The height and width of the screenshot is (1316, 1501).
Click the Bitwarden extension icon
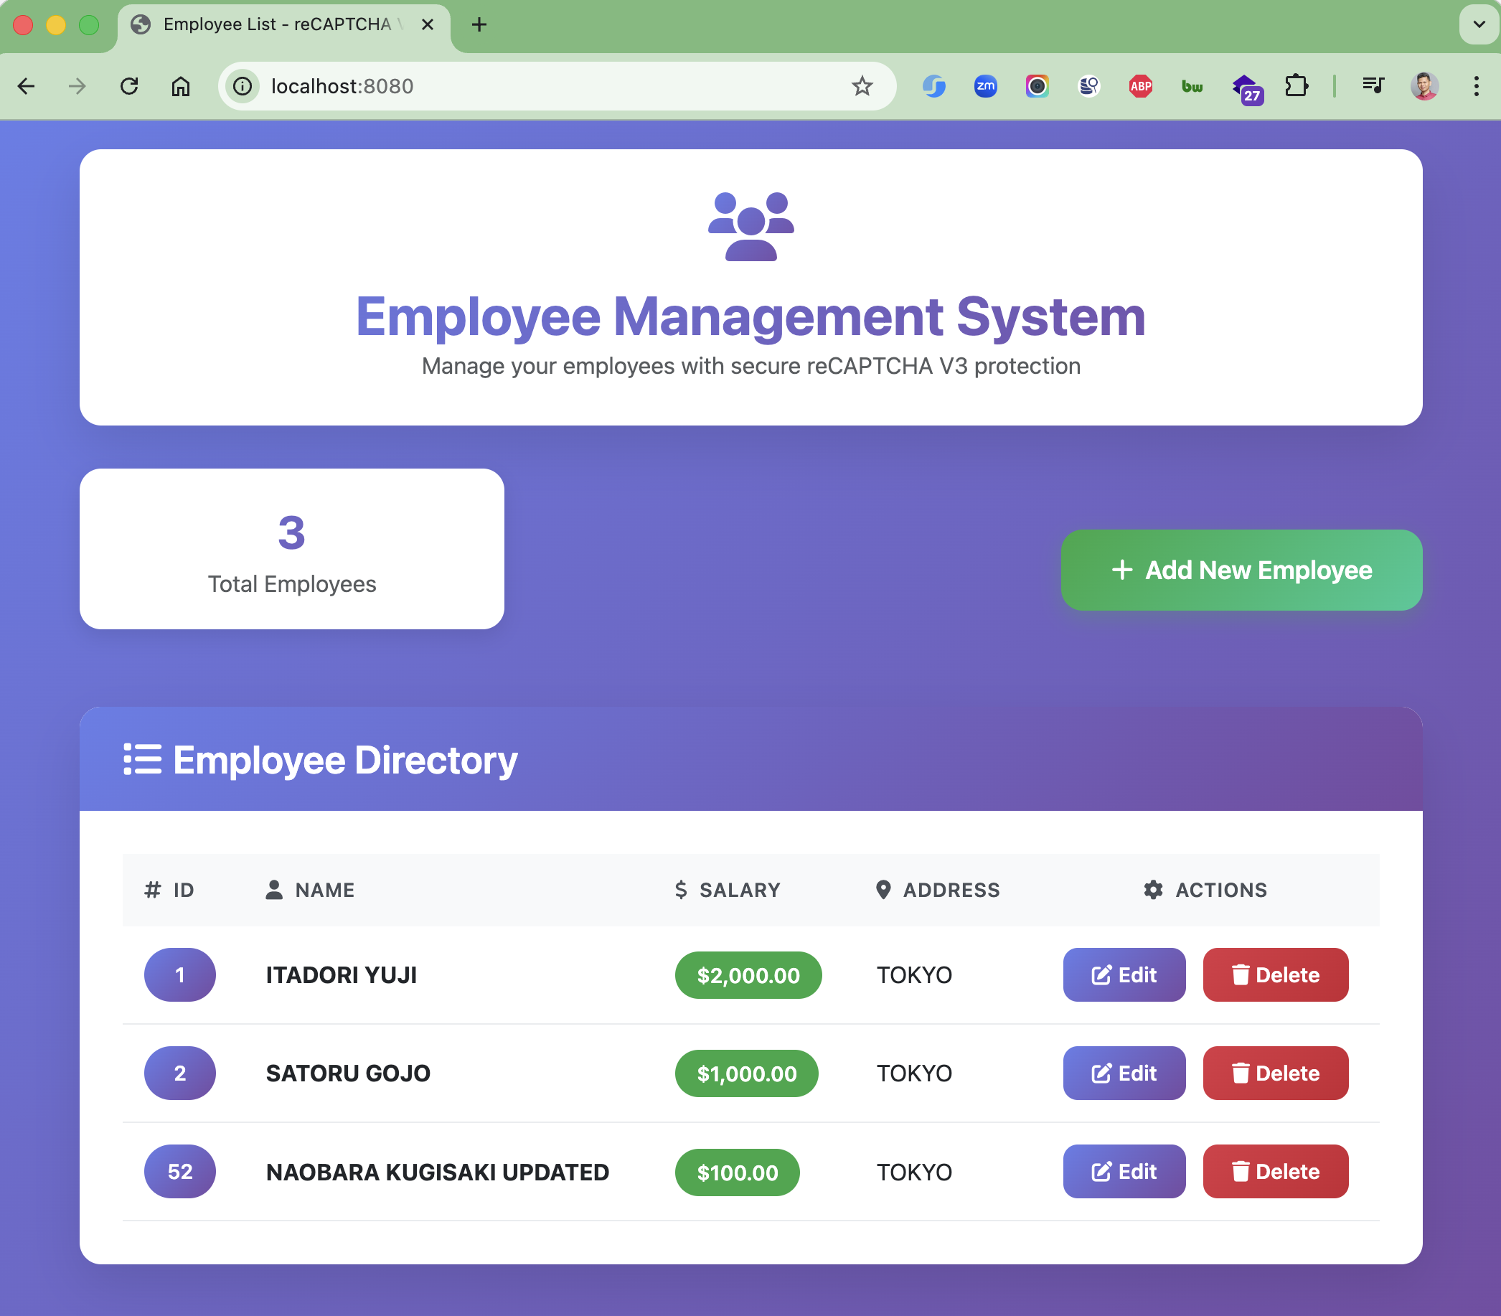(x=1191, y=86)
